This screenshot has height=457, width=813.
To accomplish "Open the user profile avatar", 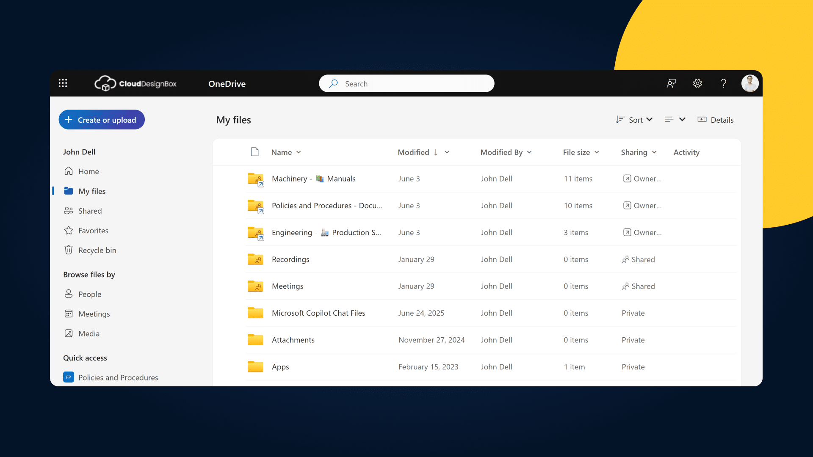I will tap(750, 83).
